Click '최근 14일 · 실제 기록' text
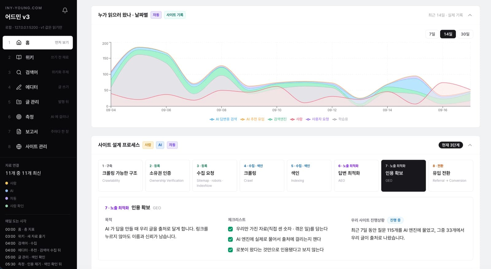Image resolution: width=491 pixels, height=269 pixels. 445,15
